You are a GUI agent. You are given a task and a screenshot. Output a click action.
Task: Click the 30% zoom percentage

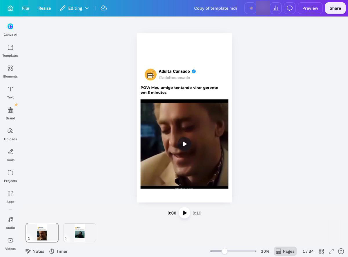(x=265, y=251)
